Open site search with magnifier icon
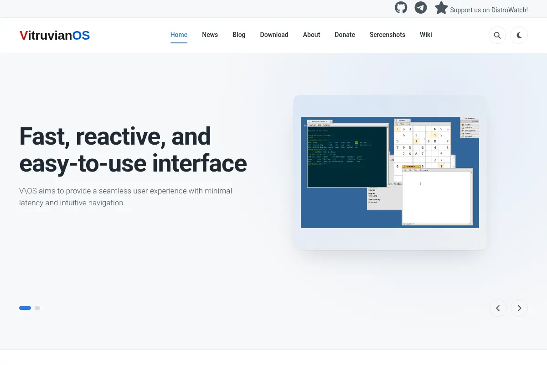547x365 pixels. click(x=497, y=35)
